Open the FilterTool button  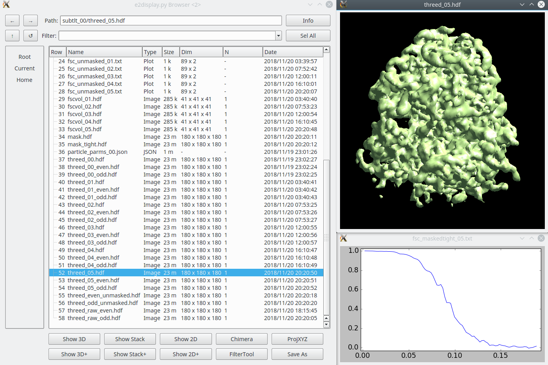(x=241, y=354)
